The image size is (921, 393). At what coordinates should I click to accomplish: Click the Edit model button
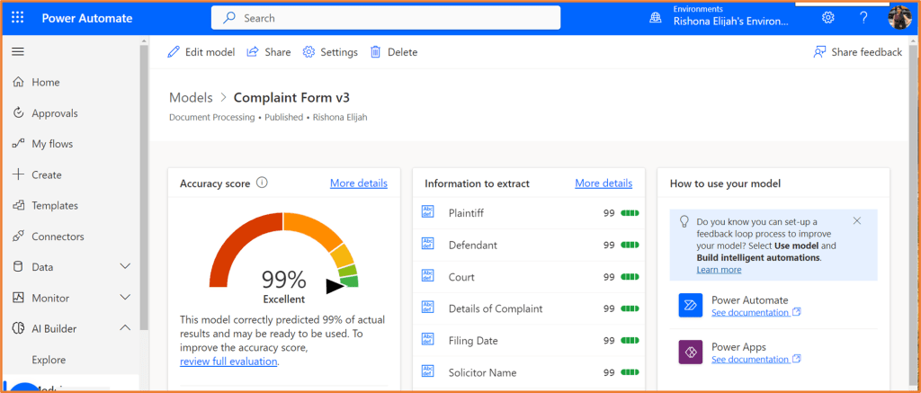click(x=201, y=52)
